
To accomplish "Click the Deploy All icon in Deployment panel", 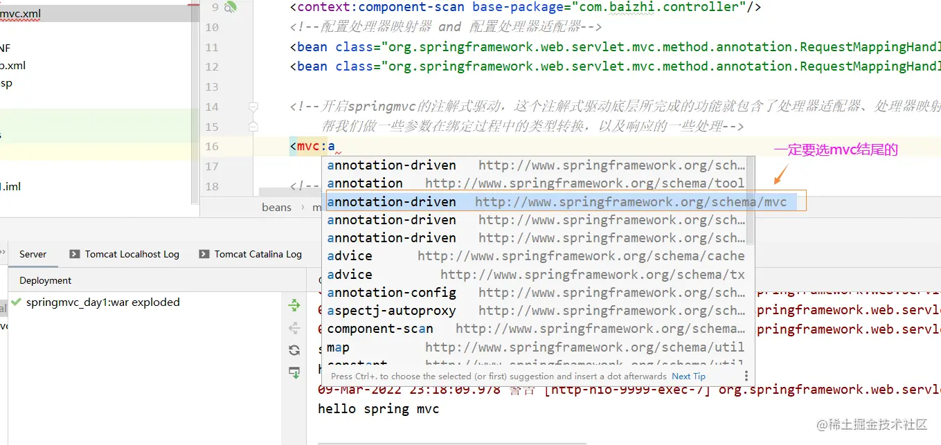I will coord(294,305).
